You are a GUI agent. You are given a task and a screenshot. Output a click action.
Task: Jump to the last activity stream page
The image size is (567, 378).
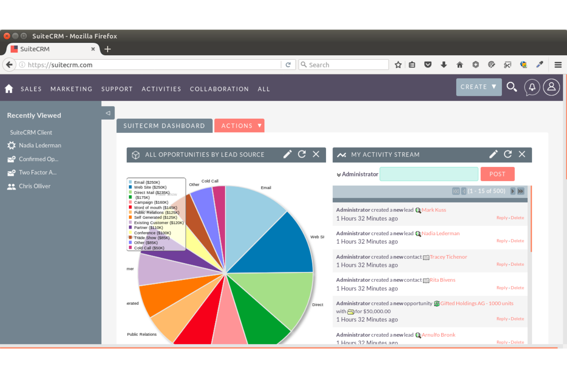click(x=521, y=191)
